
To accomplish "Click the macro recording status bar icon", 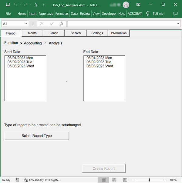I will click(x=17, y=180).
